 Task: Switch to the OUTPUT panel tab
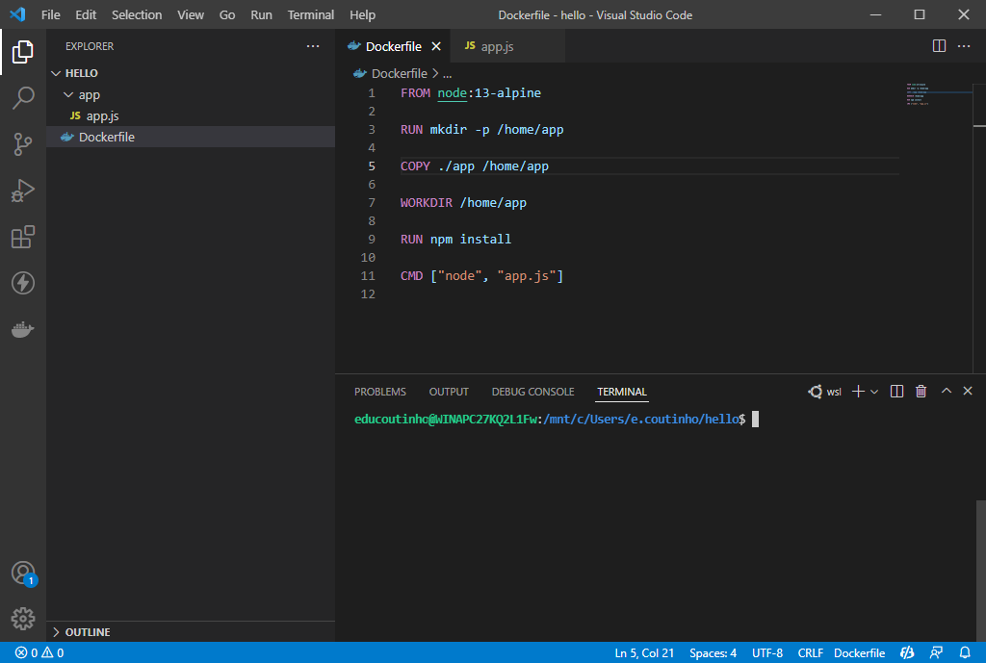click(449, 392)
